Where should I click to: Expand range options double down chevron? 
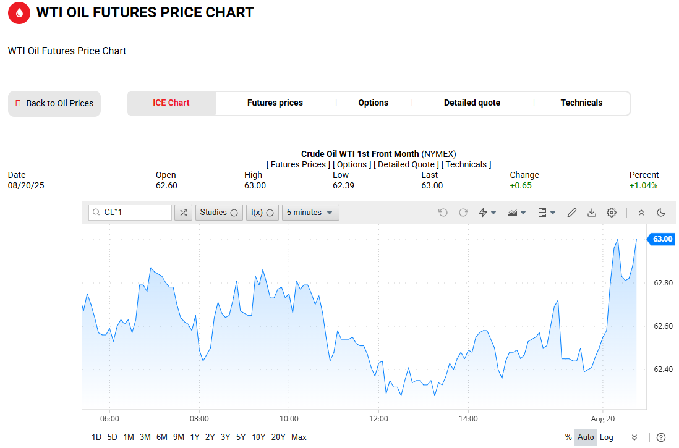(x=634, y=437)
